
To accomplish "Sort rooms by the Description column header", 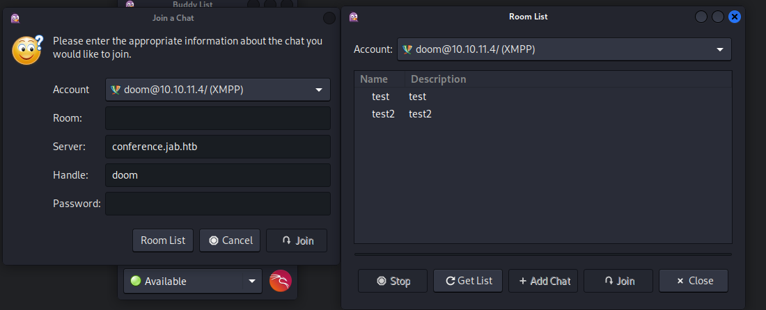I will point(438,79).
